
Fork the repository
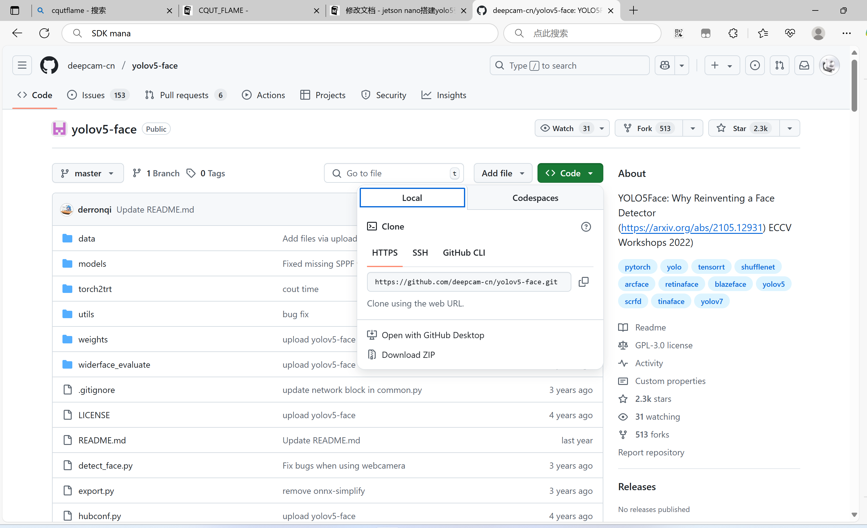pos(649,128)
